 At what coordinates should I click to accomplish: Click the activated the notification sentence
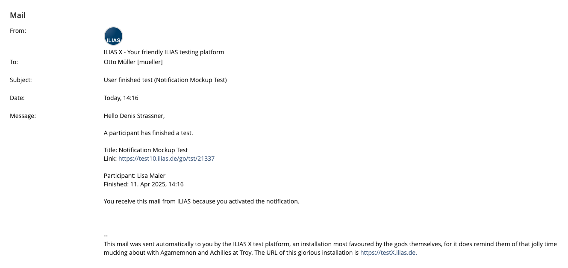201,201
